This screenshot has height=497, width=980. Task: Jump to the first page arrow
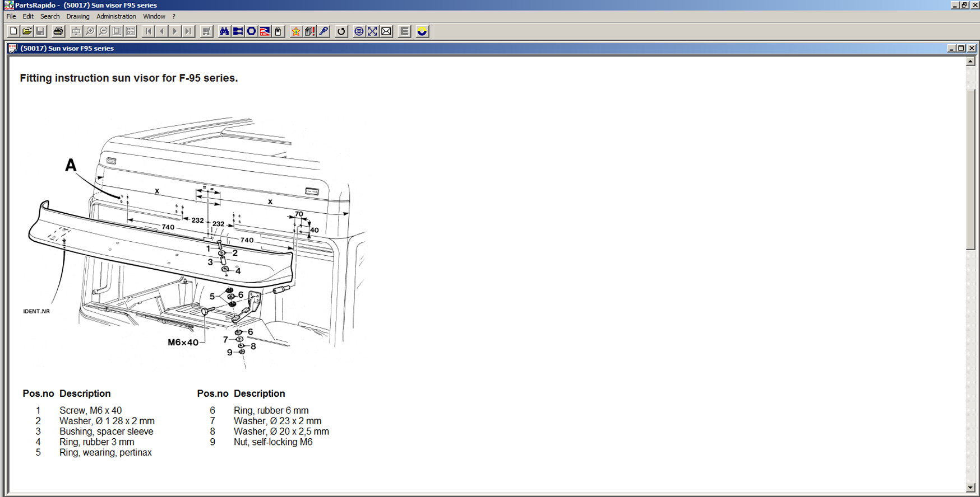[148, 31]
